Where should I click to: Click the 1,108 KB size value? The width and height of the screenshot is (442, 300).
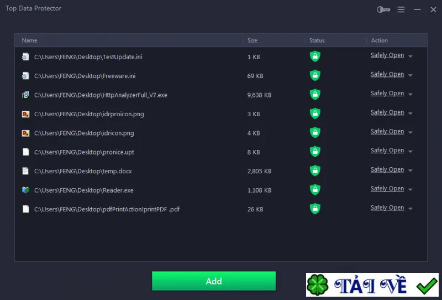pyautogui.click(x=259, y=190)
